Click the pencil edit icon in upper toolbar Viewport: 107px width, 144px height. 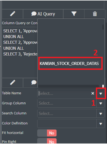(12, 14)
